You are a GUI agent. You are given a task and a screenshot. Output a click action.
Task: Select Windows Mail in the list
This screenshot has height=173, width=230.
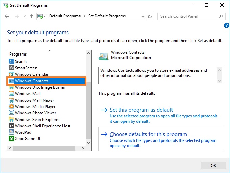[28, 94]
